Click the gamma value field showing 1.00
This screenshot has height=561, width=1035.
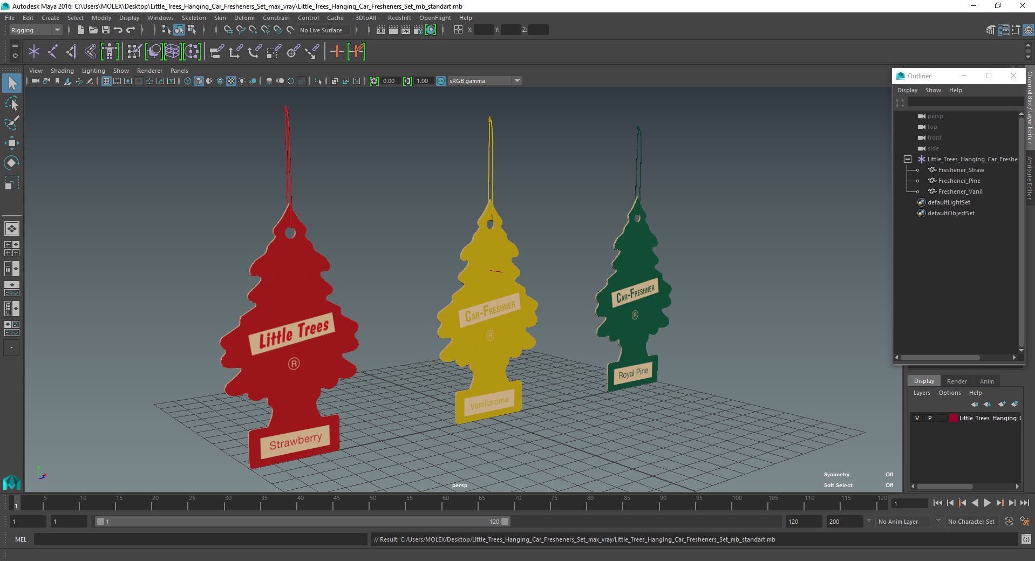pos(424,81)
